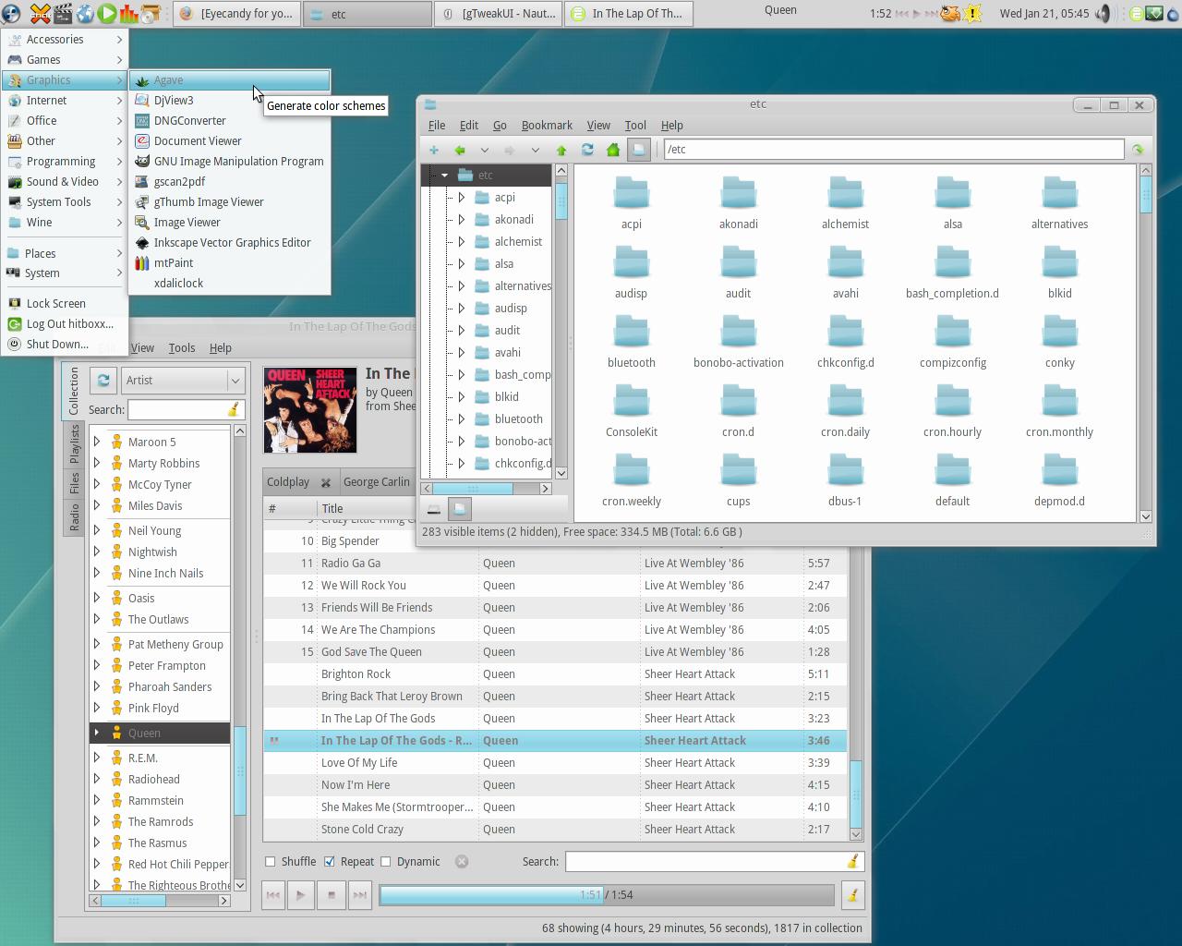Viewport: 1182px width, 946px height.
Task: Click stop button in music player
Action: (331, 895)
